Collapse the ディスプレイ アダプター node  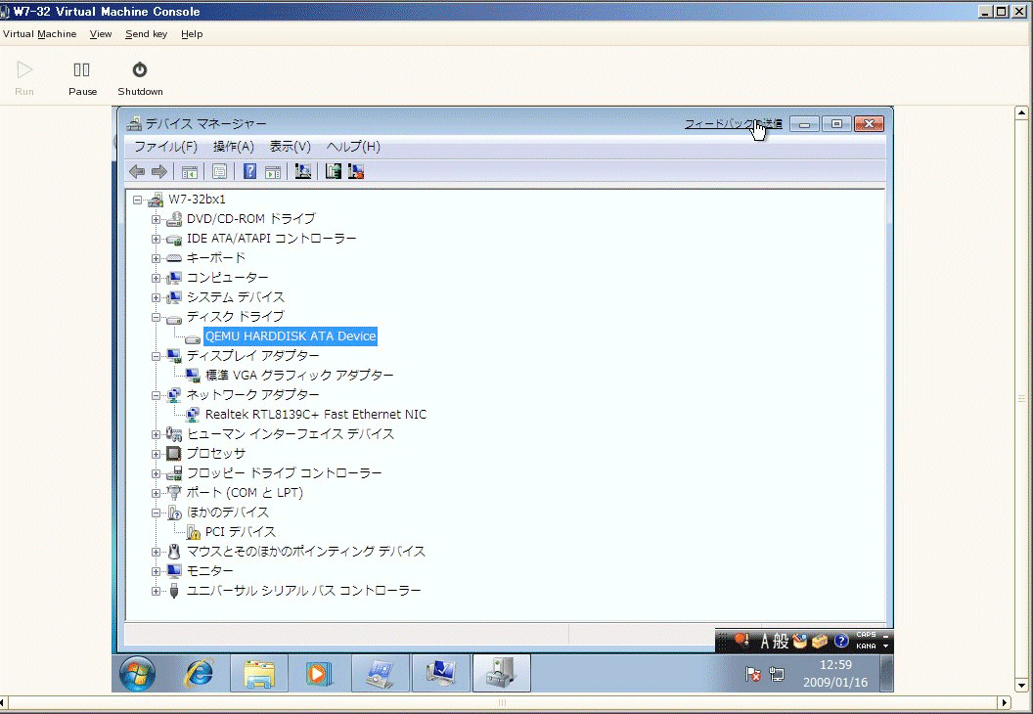(157, 356)
